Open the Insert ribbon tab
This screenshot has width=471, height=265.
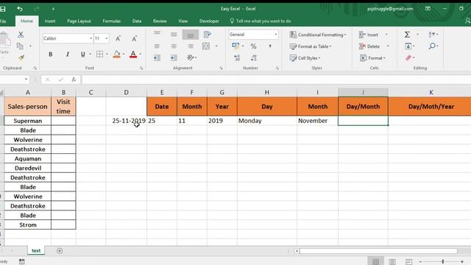(x=50, y=21)
